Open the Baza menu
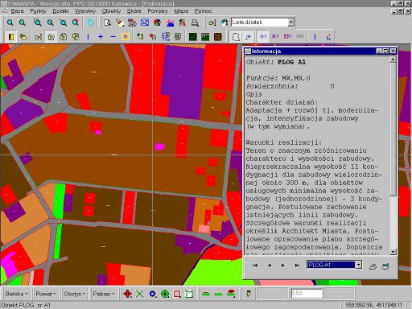This screenshot has height=309, width=412. click(17, 11)
